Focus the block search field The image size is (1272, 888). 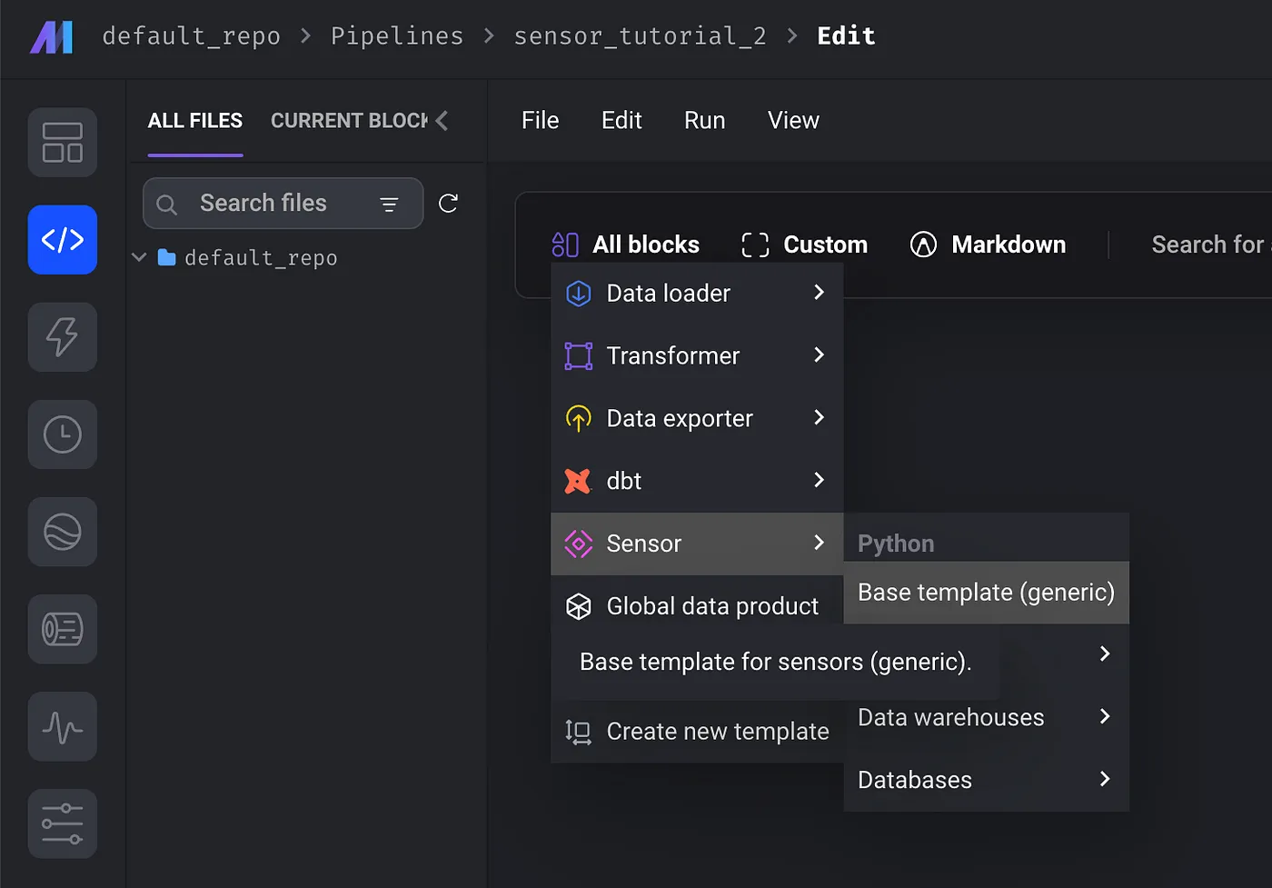(1210, 244)
